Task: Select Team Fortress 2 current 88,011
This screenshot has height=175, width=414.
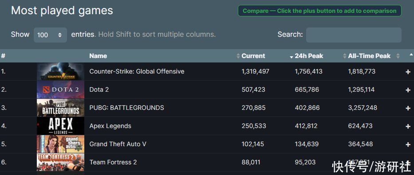Action: 251,162
